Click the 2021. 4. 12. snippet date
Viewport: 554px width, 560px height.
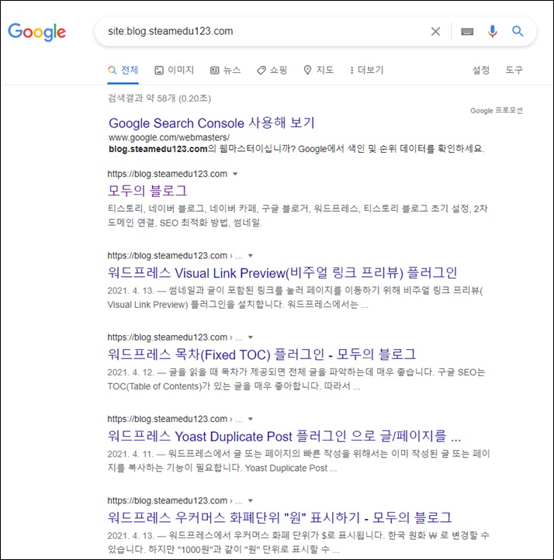[130, 372]
